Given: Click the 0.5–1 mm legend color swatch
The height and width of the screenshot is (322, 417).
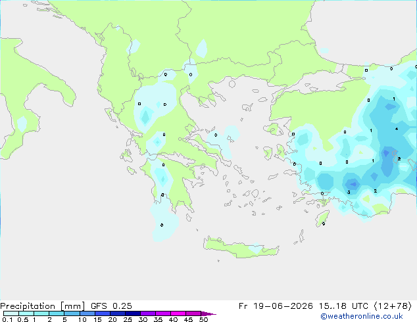Looking at the screenshot, I should pos(26,313).
